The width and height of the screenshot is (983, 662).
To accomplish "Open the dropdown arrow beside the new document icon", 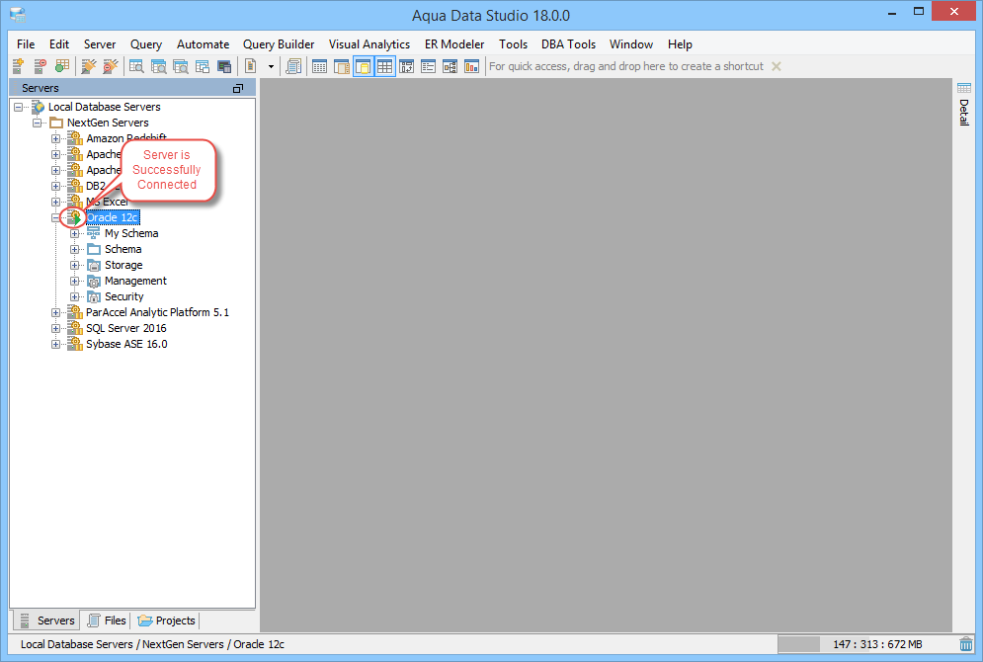I will pyautogui.click(x=271, y=66).
